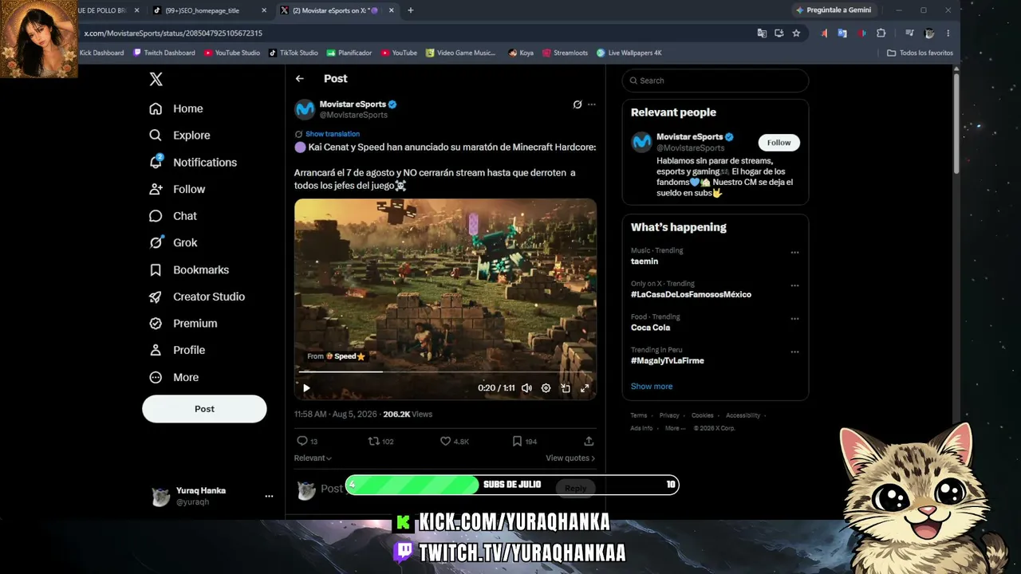Open the Privacy link in the footer

(669, 415)
